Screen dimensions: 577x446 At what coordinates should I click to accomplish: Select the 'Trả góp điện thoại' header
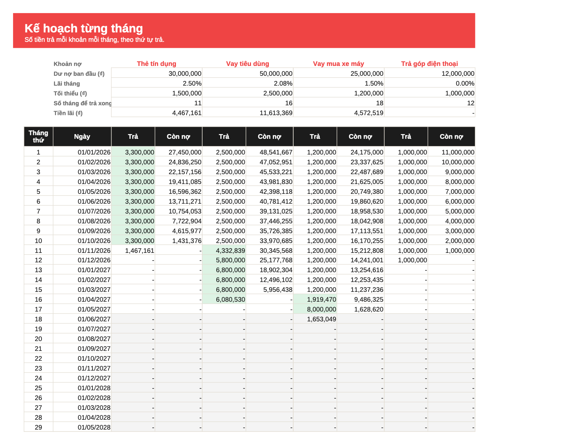pos(430,64)
